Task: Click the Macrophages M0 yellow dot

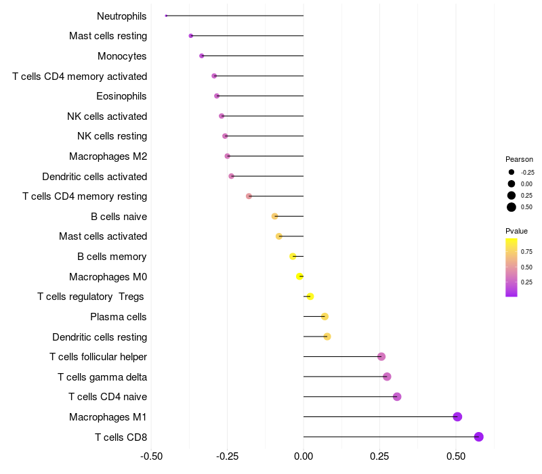Action: tap(299, 276)
